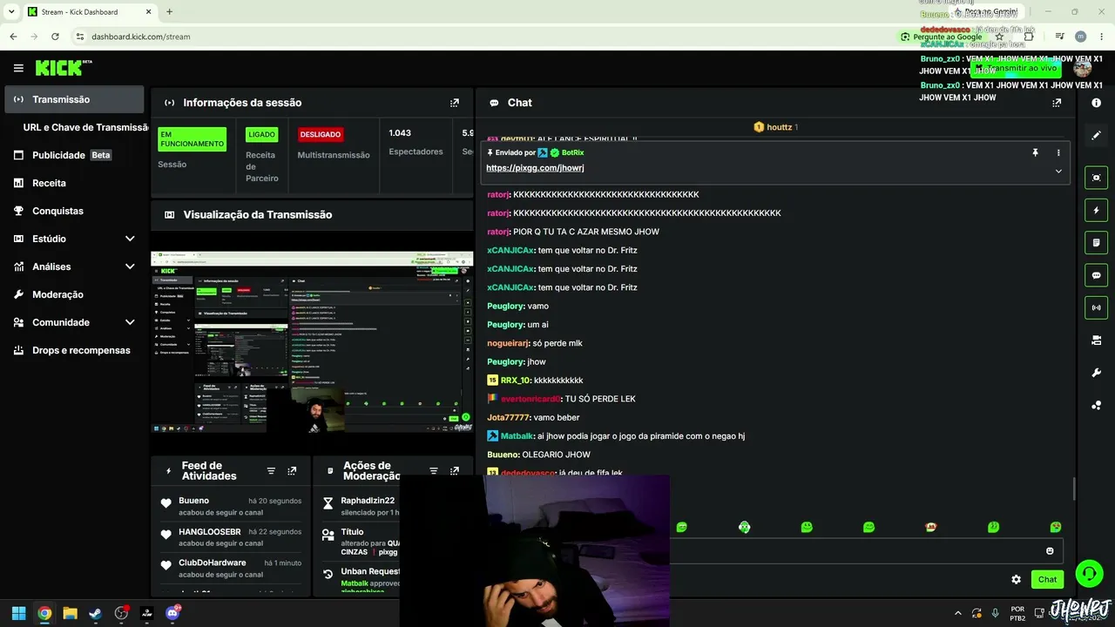Show hidden system tray icons
Viewport: 1115px width, 627px height.
pyautogui.click(x=958, y=613)
